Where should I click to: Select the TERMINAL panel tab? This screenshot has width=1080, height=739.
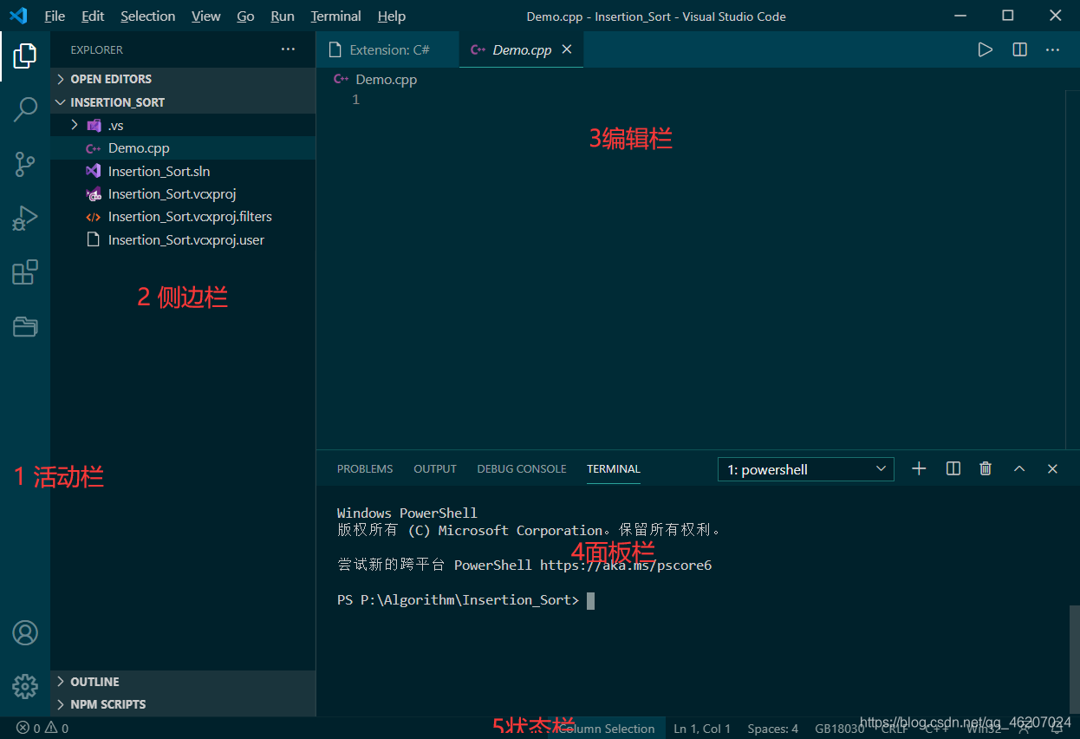(614, 468)
